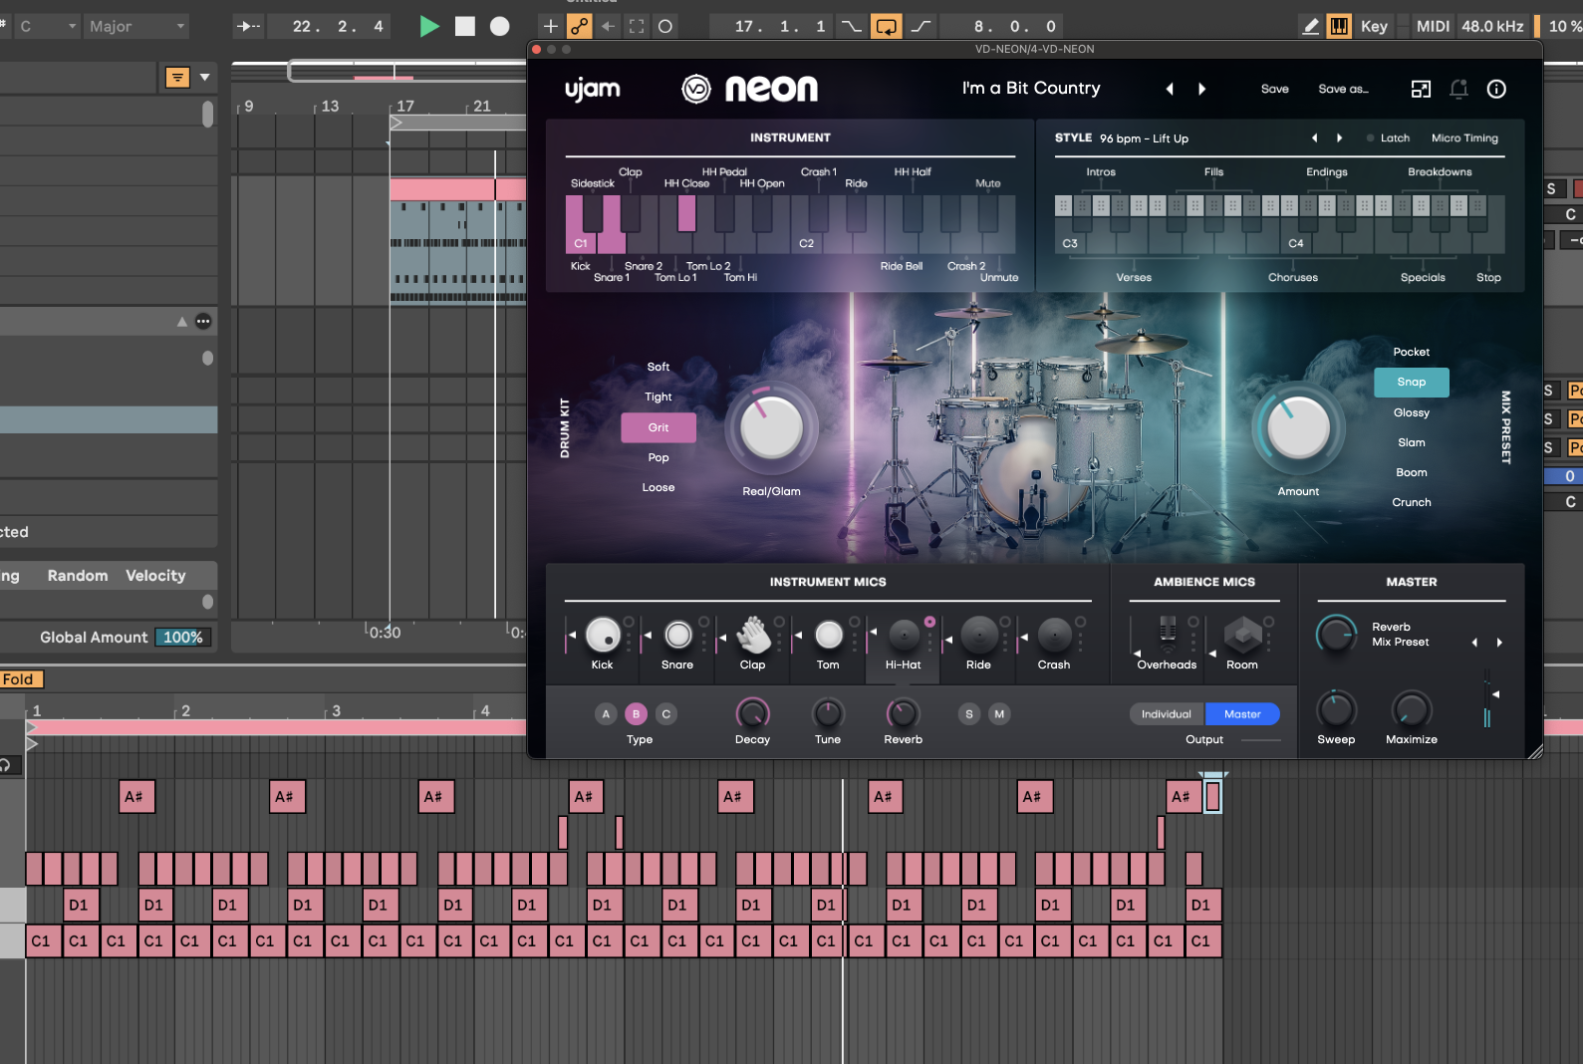Toggle the follow playback arrow icon
1583x1064 pixels.
pos(248,27)
